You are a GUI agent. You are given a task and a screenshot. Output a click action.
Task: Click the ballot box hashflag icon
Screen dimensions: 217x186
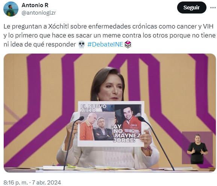[128, 44]
